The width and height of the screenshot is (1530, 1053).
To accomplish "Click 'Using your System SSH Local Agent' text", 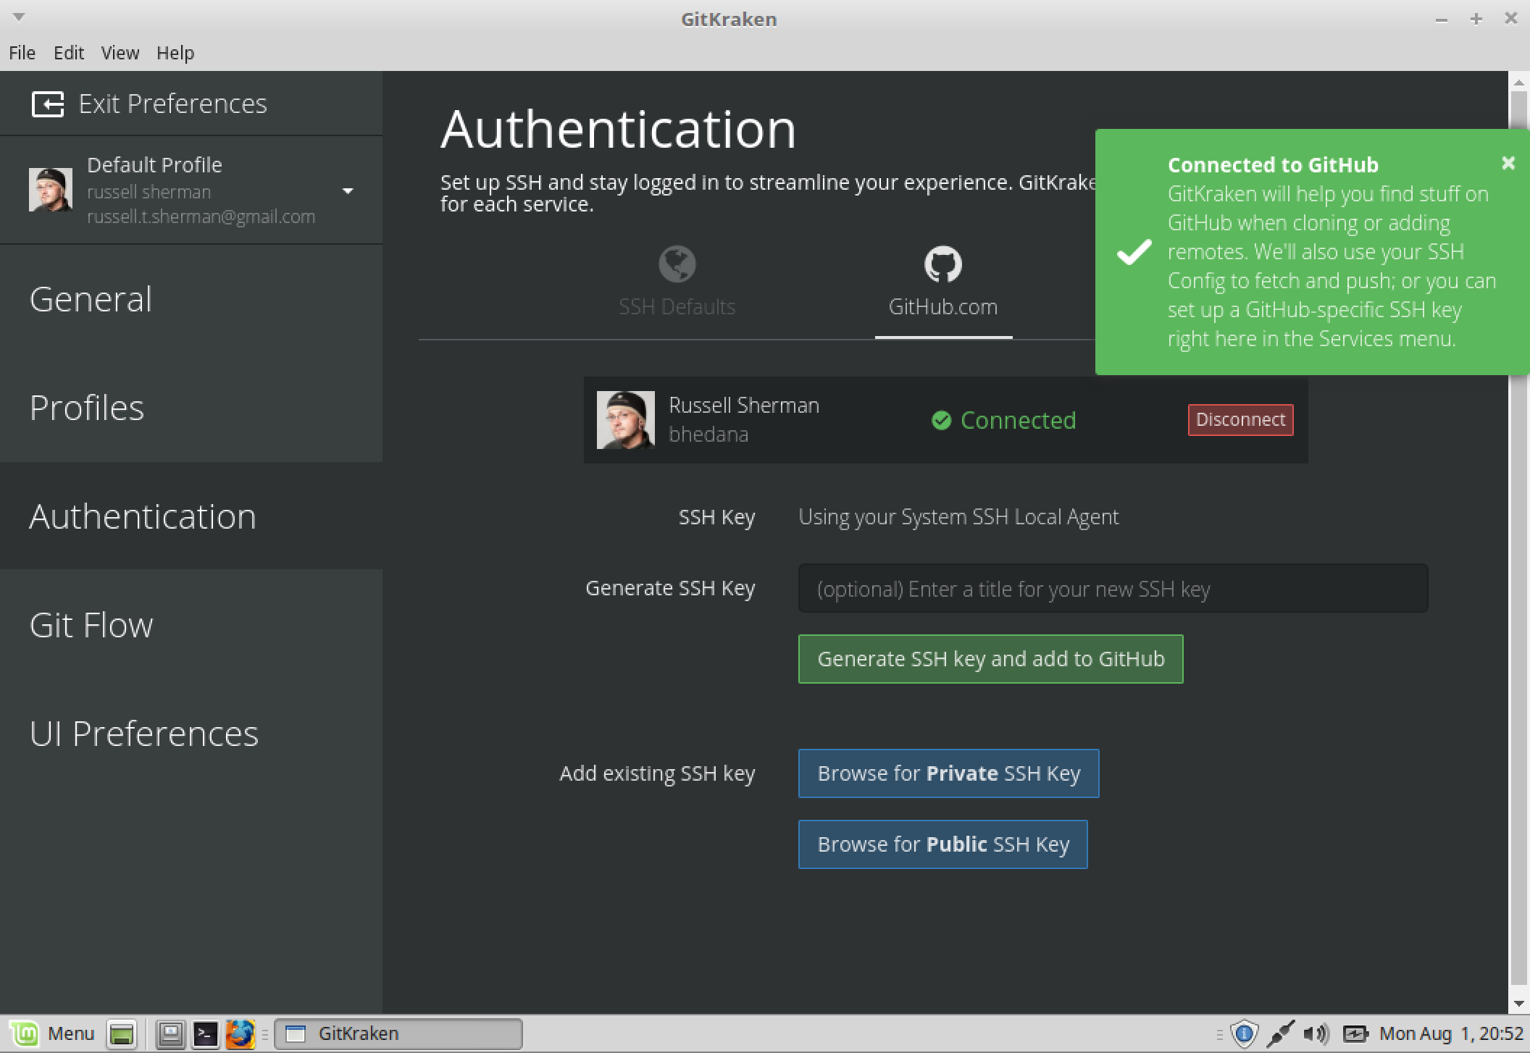I will pos(958,517).
